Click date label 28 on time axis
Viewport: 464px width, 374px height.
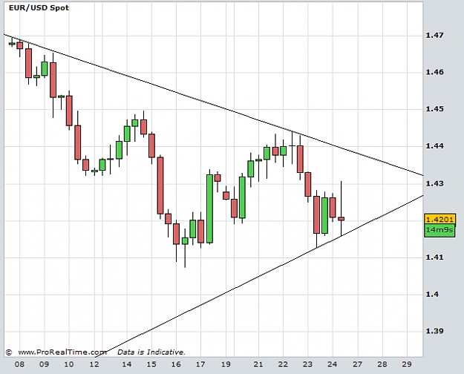382,364
